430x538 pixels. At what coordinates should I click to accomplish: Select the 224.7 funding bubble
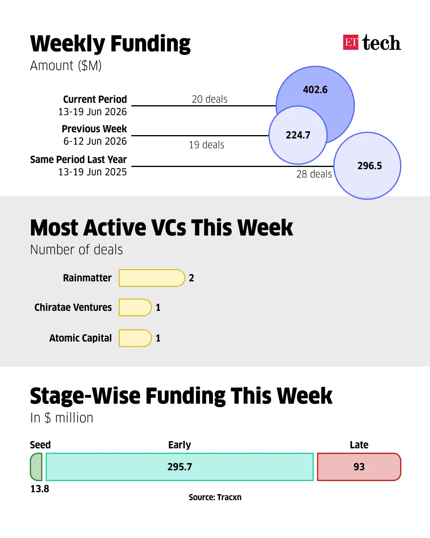pyautogui.click(x=298, y=135)
